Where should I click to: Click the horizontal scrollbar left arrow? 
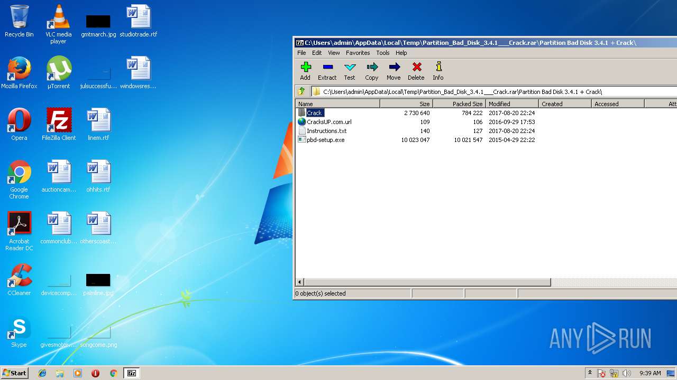tap(300, 282)
